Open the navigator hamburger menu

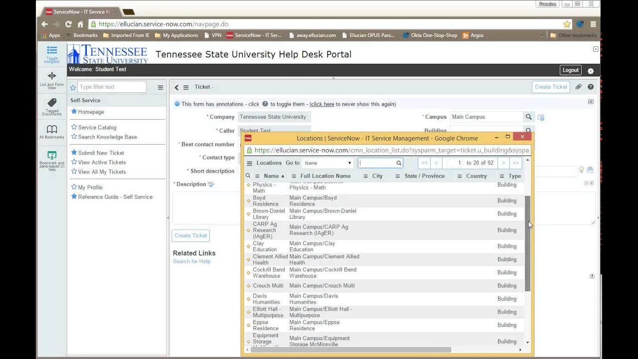pos(160,87)
